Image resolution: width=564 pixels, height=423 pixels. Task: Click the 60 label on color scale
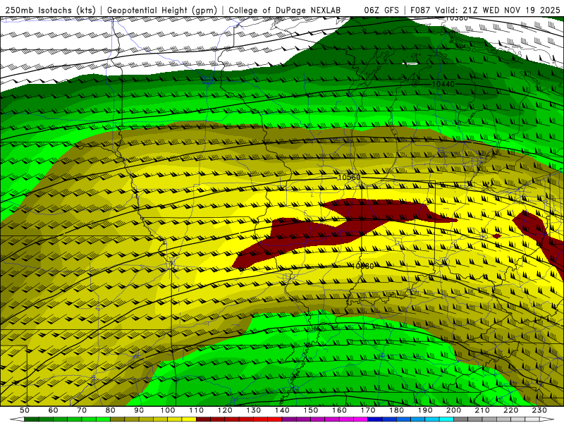(53, 410)
